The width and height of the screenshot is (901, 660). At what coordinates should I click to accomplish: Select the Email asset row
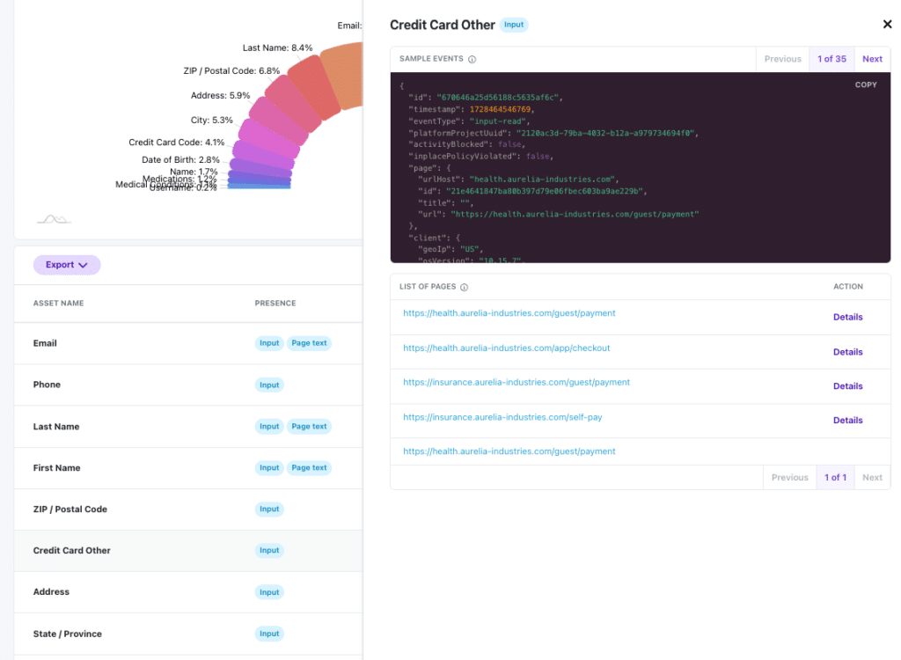coord(188,343)
